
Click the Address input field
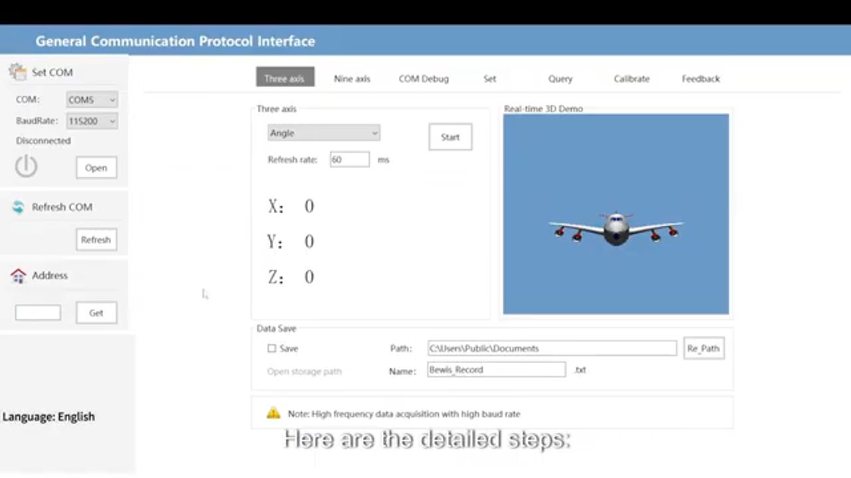[38, 312]
